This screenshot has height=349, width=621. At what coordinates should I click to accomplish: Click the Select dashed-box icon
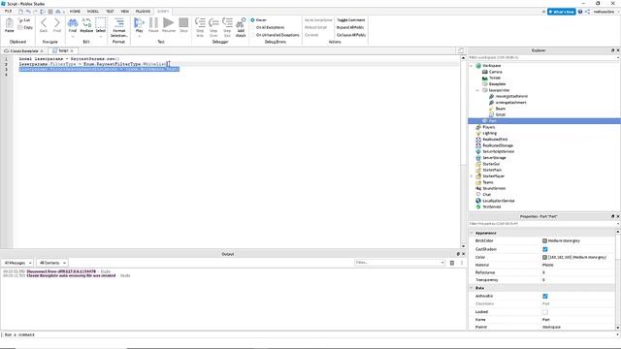tap(101, 23)
